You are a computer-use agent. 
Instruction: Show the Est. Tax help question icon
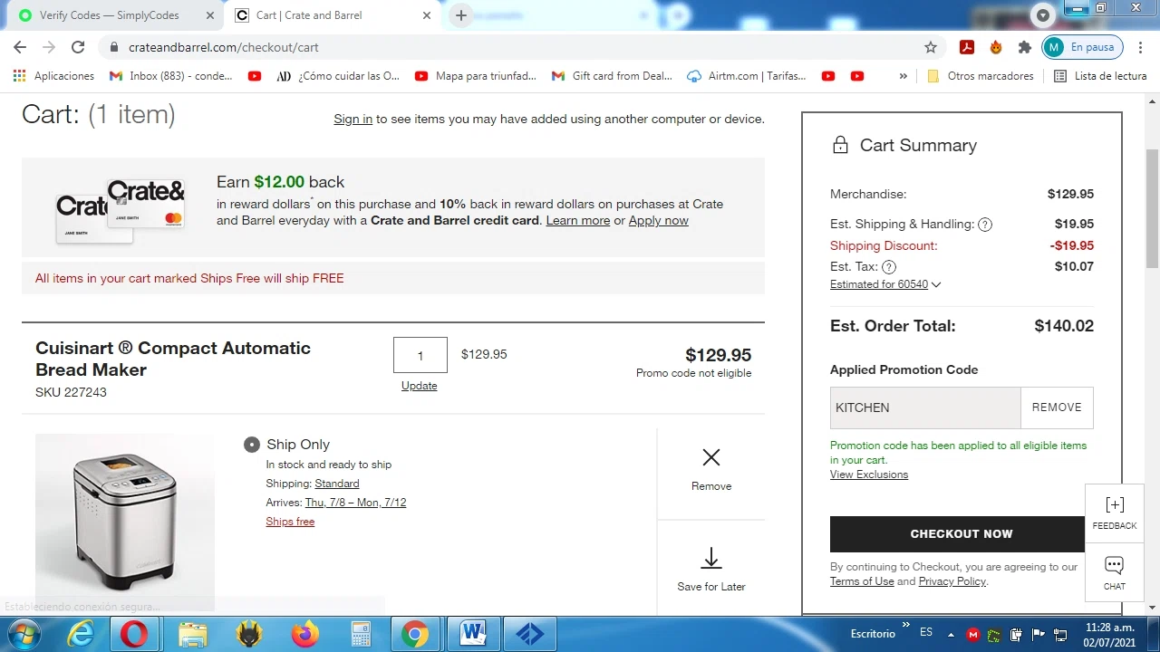tap(889, 267)
